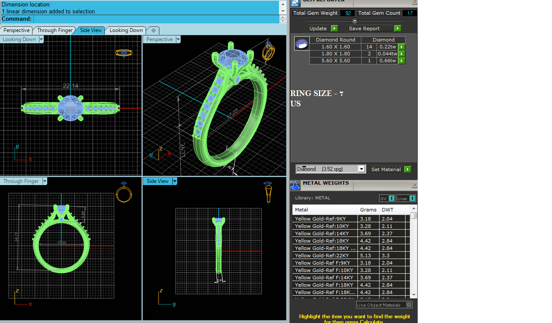Image resolution: width=552 pixels, height=323 pixels.
Task: Open the Through Finger viewport menu arrow
Action: click(44, 181)
